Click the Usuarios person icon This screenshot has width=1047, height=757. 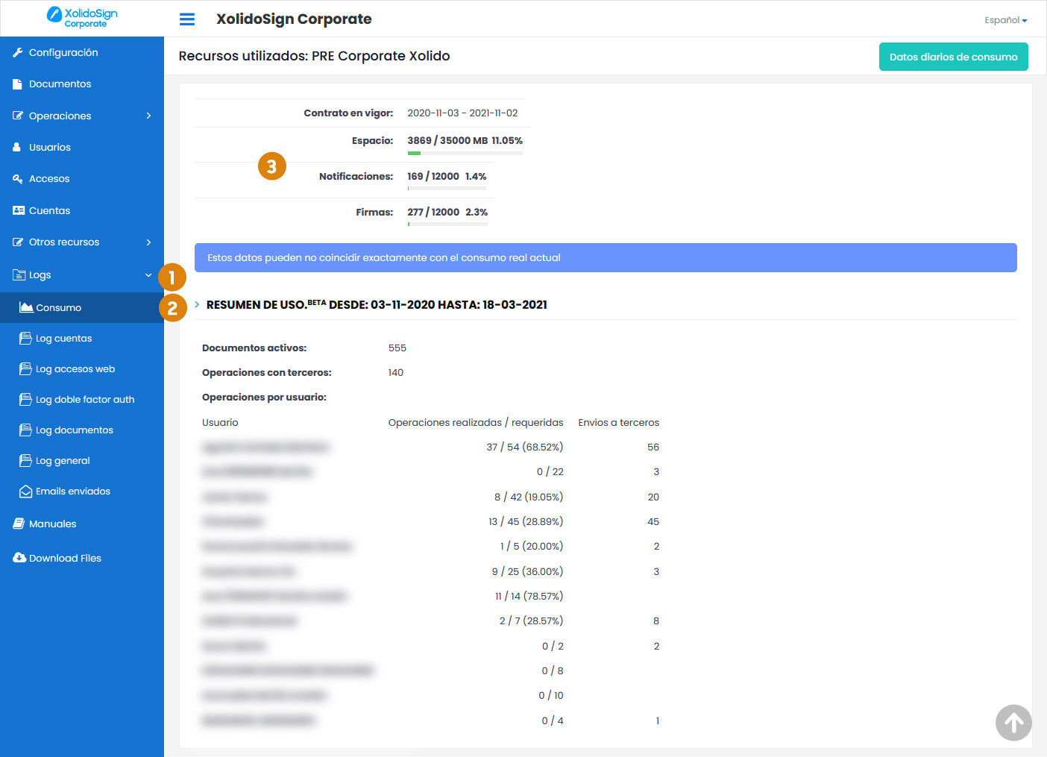(17, 147)
